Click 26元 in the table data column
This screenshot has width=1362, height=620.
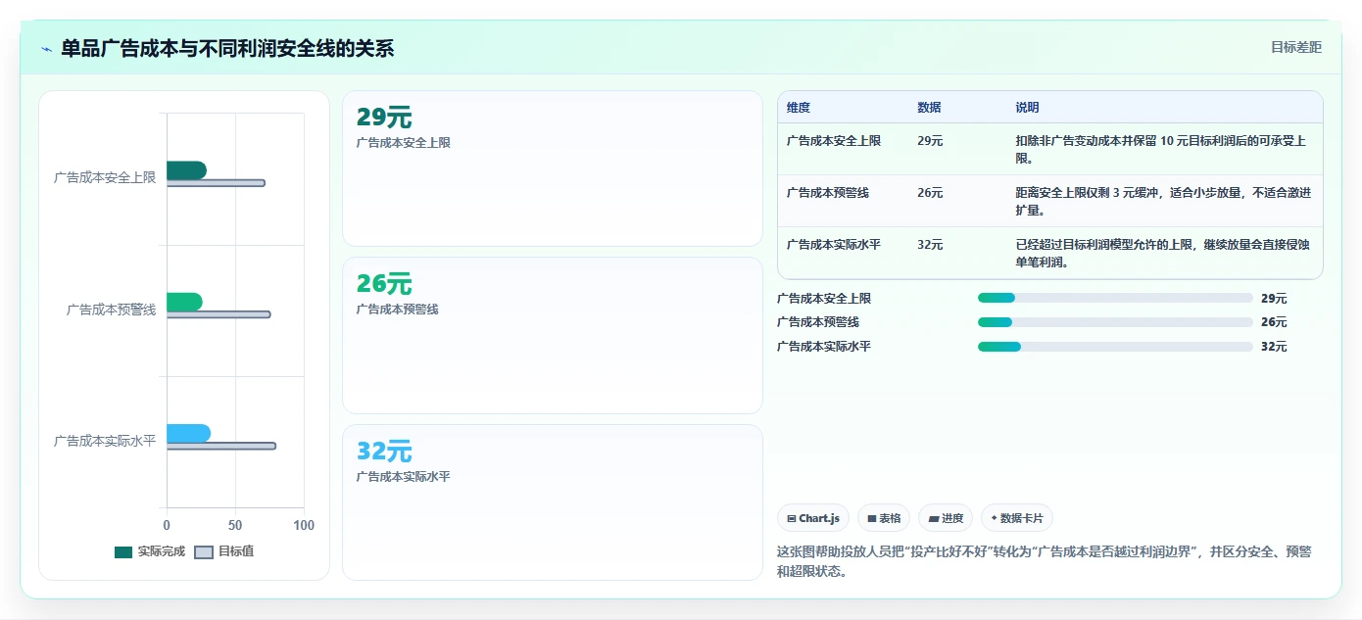pos(930,193)
